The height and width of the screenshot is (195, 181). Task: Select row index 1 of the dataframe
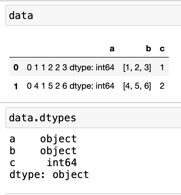click(x=16, y=86)
